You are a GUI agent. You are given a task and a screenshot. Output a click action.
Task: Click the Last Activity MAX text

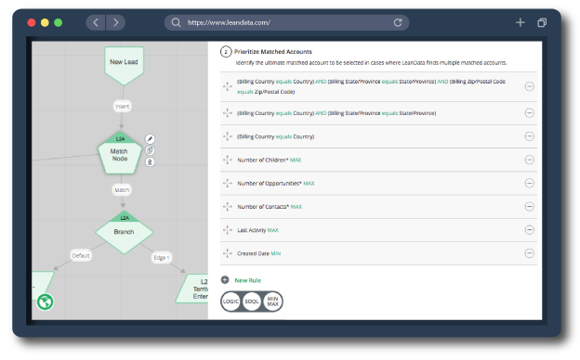[x=257, y=230]
